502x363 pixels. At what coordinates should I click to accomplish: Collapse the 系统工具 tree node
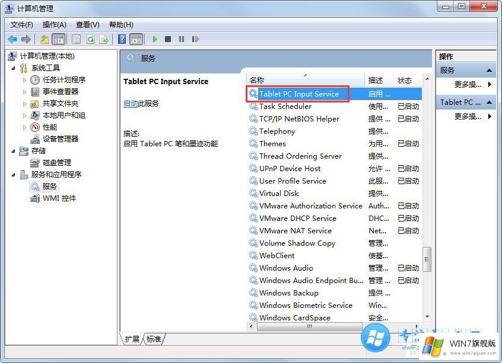(13, 68)
